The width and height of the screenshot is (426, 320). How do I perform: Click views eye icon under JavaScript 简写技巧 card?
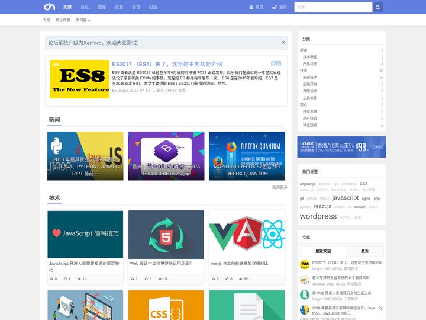(x=79, y=279)
